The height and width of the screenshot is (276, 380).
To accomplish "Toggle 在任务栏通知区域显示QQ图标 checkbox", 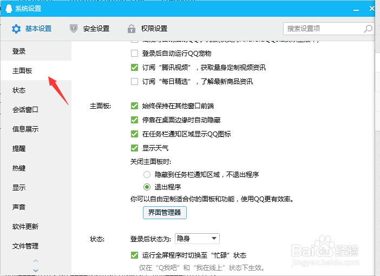I will click(134, 134).
